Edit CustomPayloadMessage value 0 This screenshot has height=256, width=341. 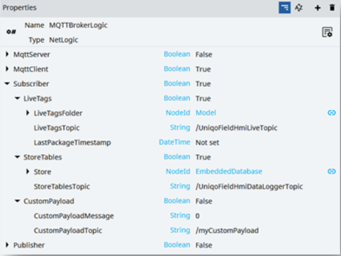(x=198, y=216)
